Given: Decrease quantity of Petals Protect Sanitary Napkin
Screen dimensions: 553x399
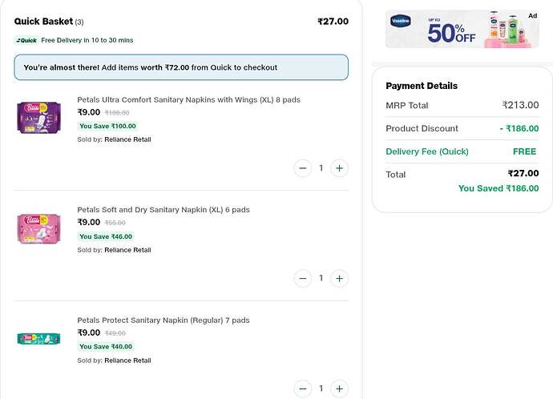Looking at the screenshot, I should coord(303,389).
